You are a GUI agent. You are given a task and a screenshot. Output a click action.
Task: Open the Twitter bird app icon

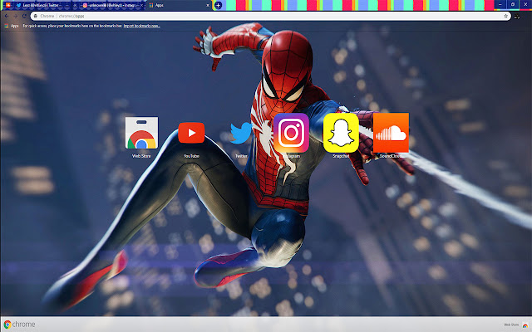241,133
